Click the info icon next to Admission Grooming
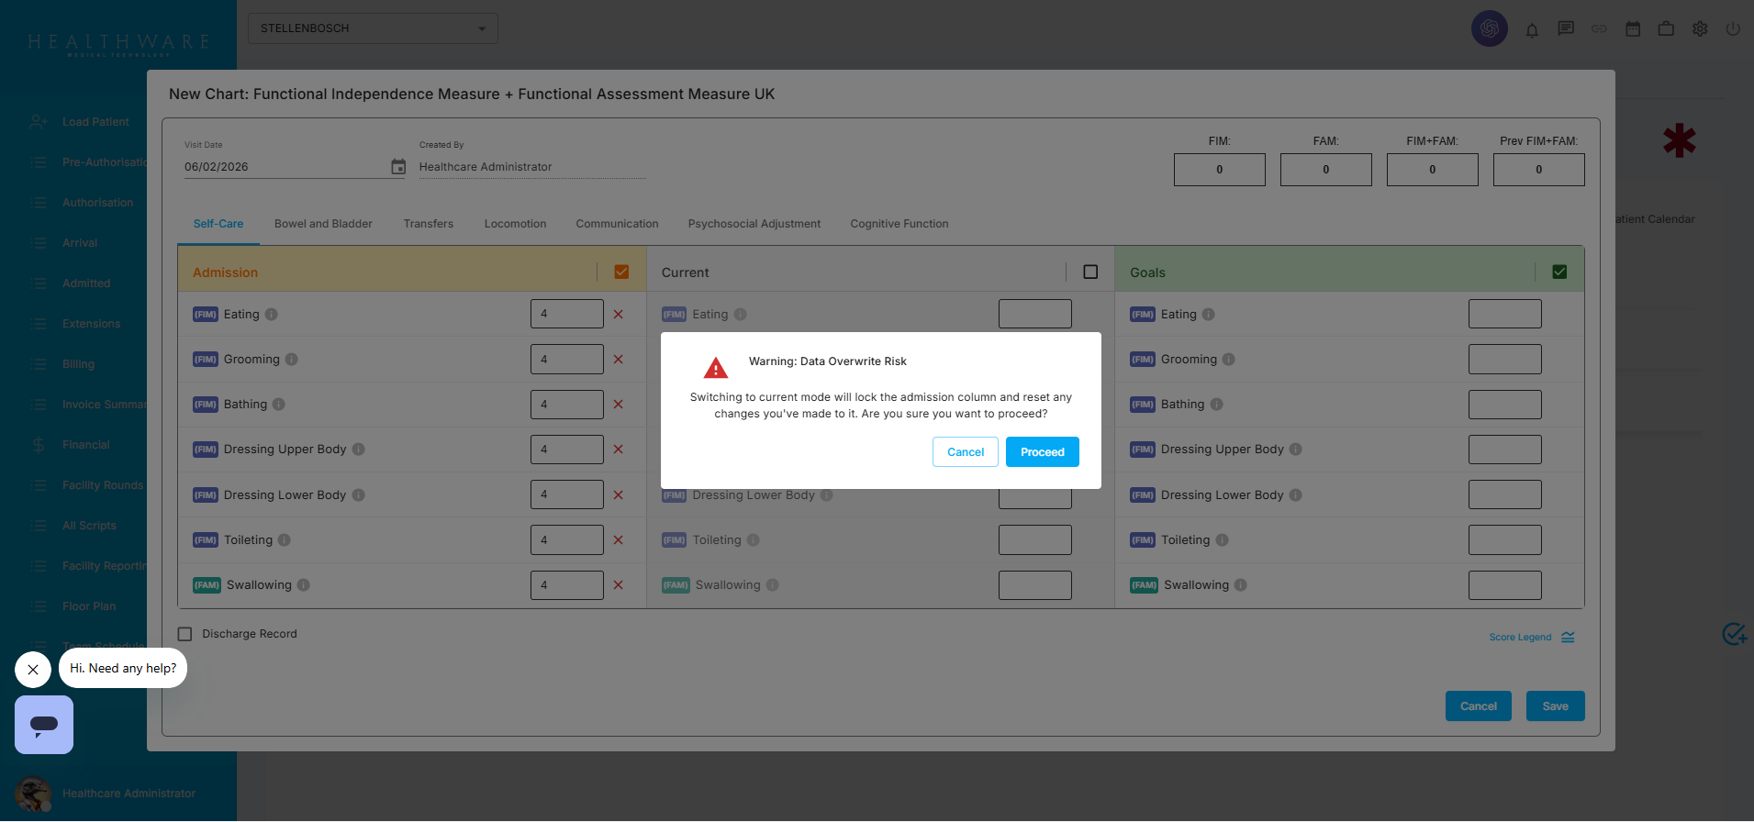The image size is (1754, 822). pyautogui.click(x=291, y=360)
